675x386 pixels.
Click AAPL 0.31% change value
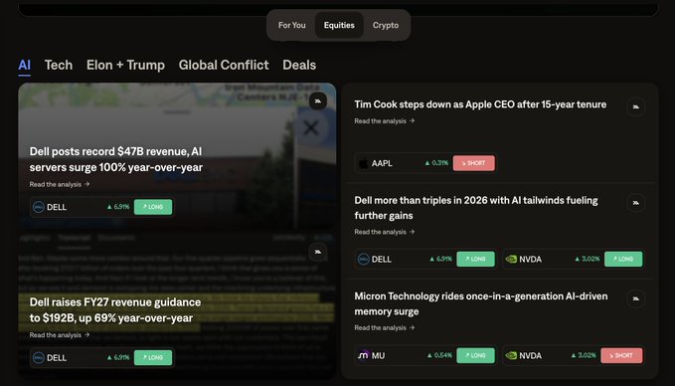pos(436,163)
